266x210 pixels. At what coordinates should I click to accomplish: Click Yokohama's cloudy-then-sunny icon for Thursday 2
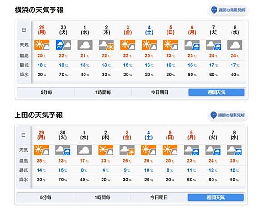pos(106,45)
